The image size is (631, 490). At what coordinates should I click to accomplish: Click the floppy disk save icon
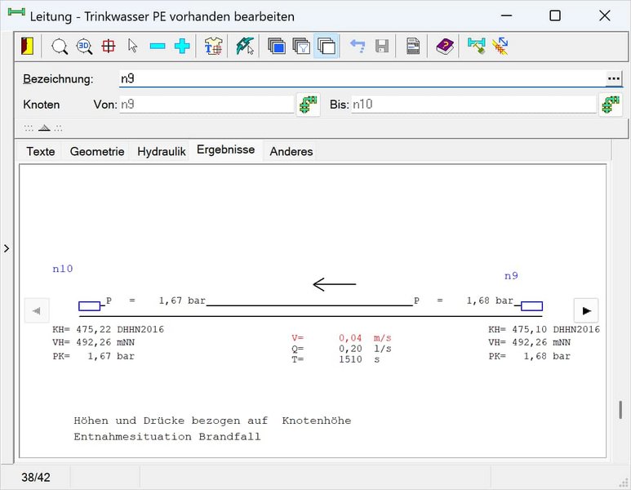click(382, 47)
